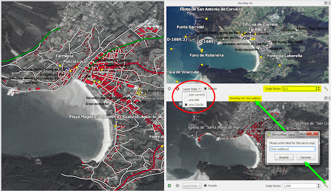Click red remove layer icon in top mirror map

(x=177, y=89)
